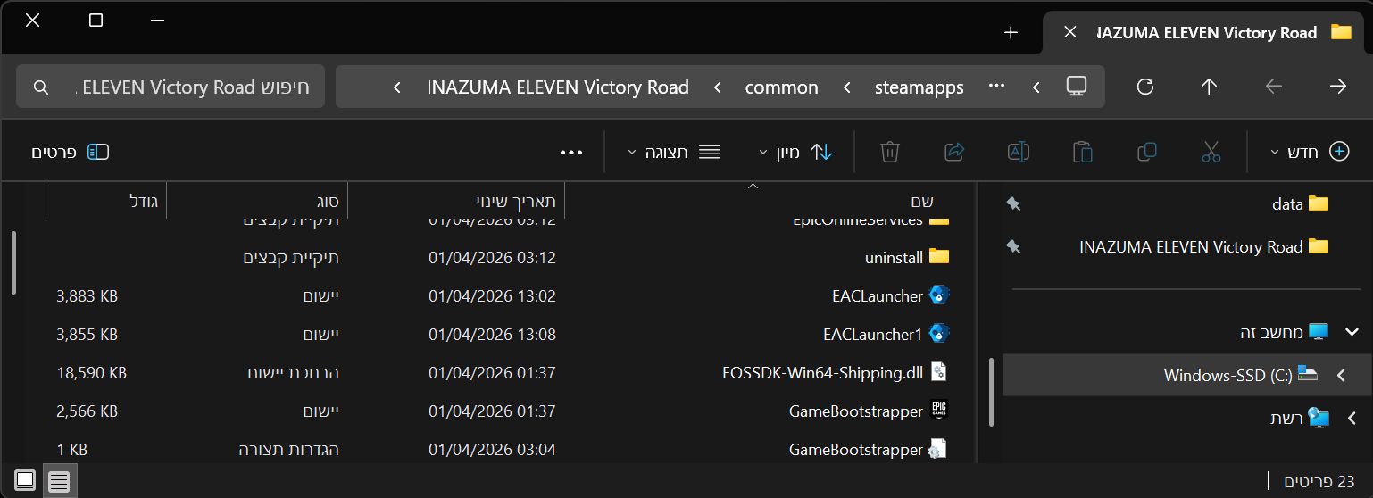Toggle the details pane button
Viewport: 1373px width, 498px height.
tap(71, 152)
